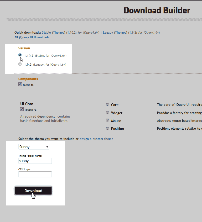
Task: Toggle the UI Core Toggle All checkbox
Action: 22,109
